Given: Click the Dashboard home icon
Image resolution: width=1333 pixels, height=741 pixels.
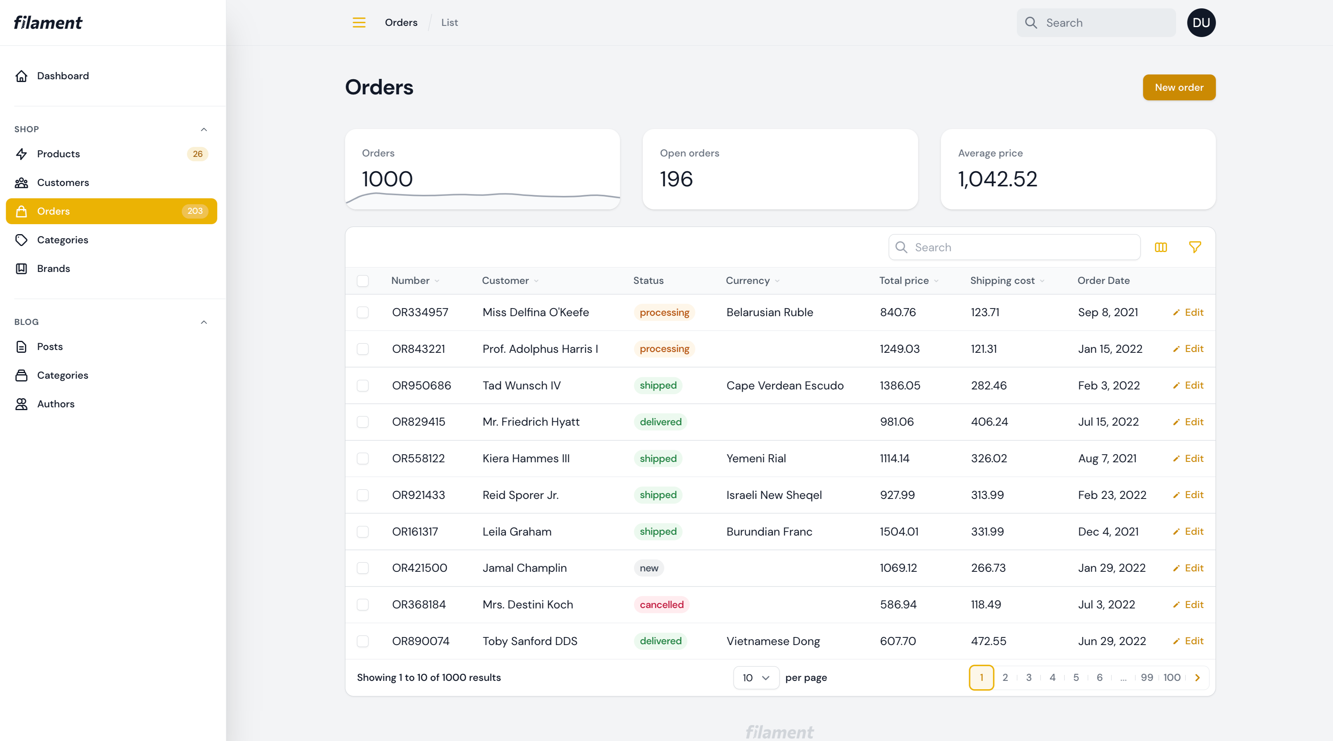Looking at the screenshot, I should [x=21, y=76].
